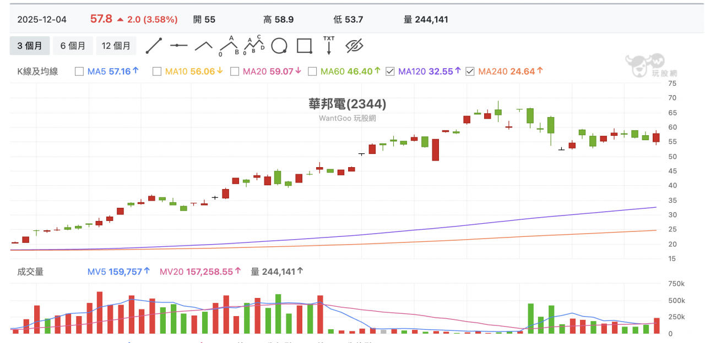Switch to the 6個月 period tab
The width and height of the screenshot is (705, 343).
pos(73,46)
